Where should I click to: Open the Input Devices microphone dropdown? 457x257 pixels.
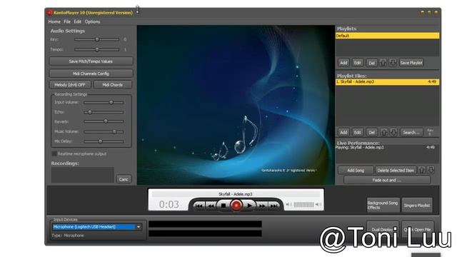139,227
